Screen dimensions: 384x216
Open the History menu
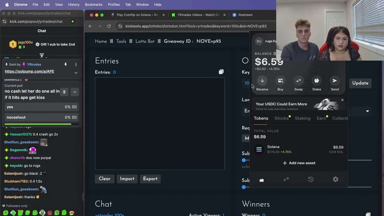(x=74, y=4)
